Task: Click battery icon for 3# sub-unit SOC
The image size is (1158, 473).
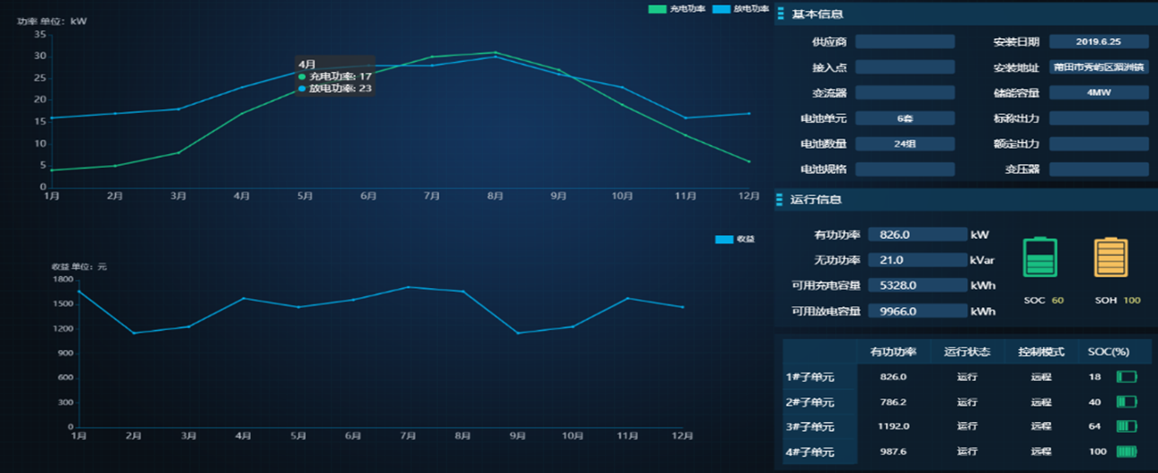Action: click(1127, 426)
